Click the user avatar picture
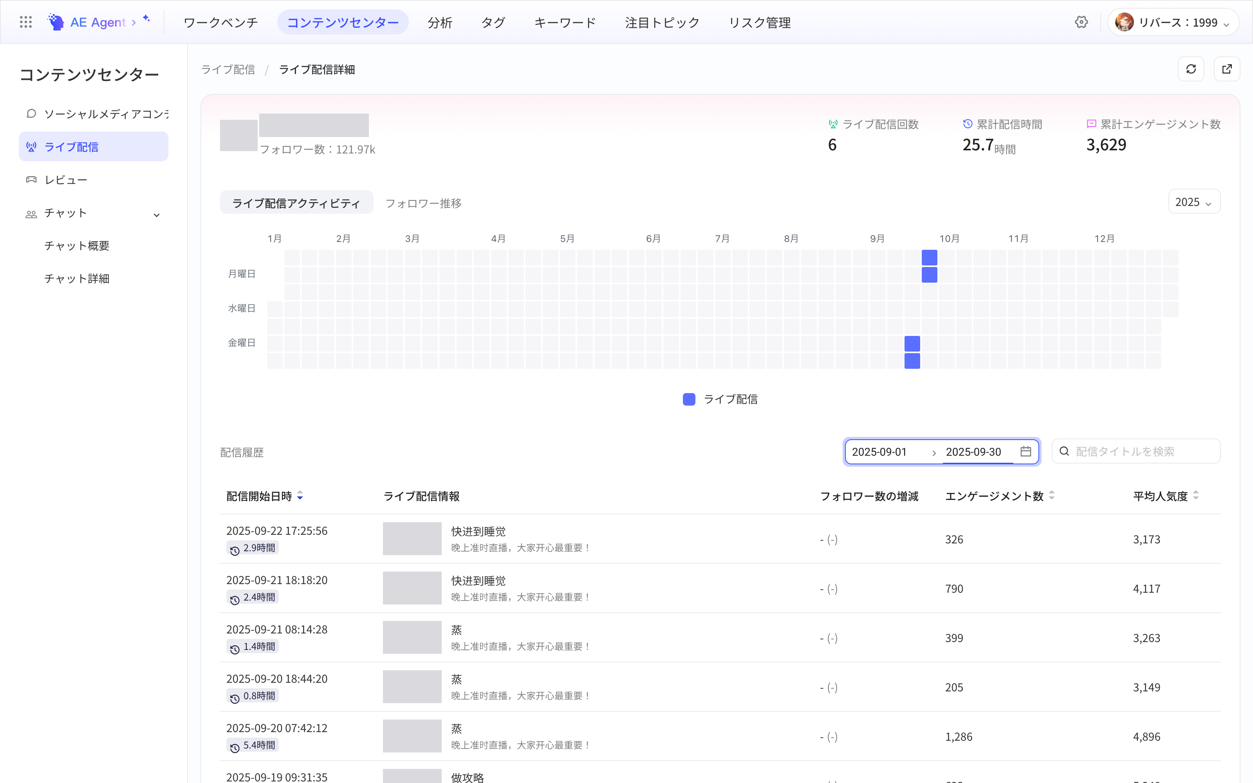This screenshot has height=783, width=1253. (1124, 22)
